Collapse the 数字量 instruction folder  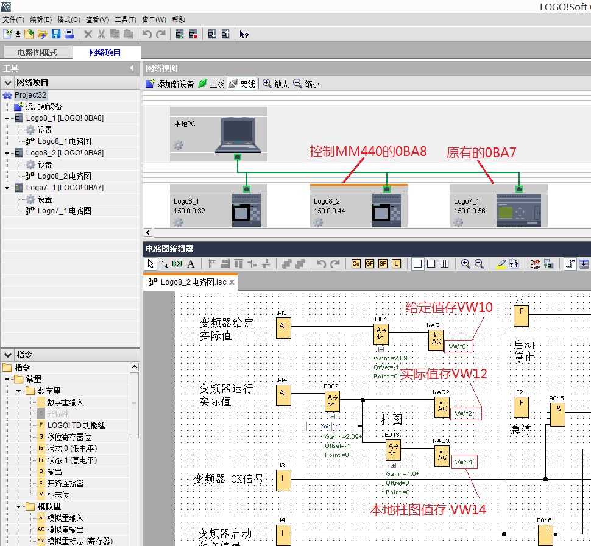click(x=18, y=391)
